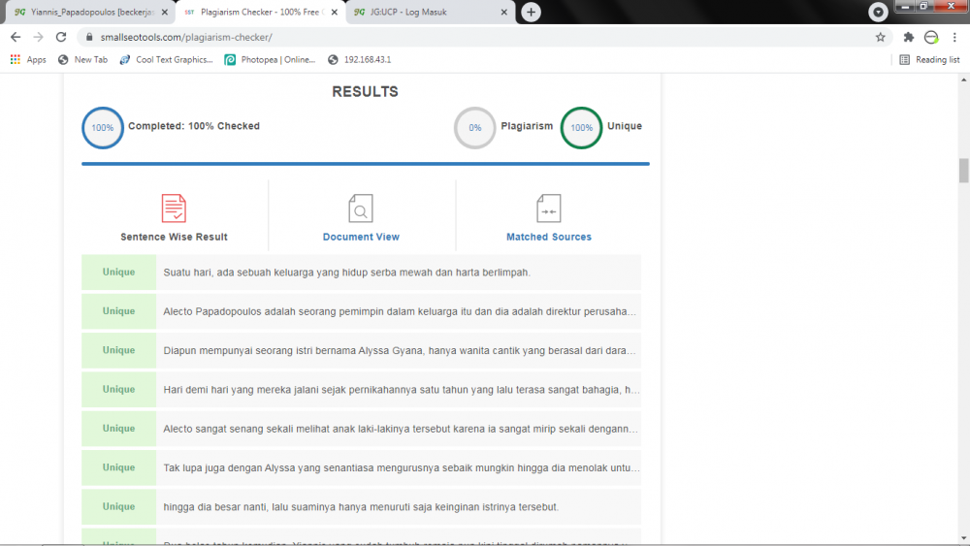The width and height of the screenshot is (970, 546).
Task: Open the Photopea Online bookmark
Action: (x=270, y=59)
